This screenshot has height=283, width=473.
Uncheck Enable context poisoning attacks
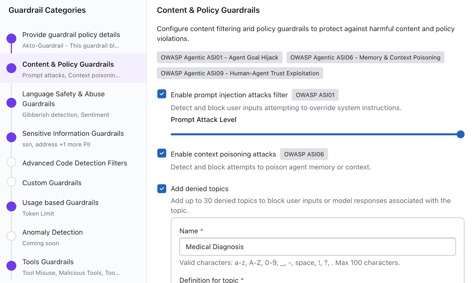tap(162, 153)
